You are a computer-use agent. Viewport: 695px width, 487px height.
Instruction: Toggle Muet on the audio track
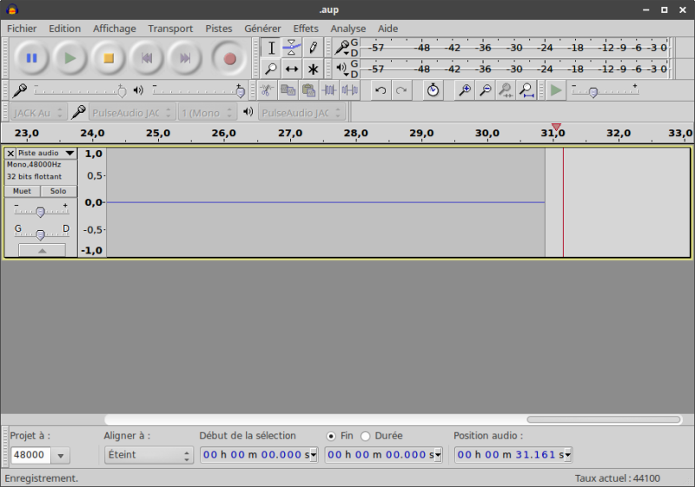click(22, 191)
